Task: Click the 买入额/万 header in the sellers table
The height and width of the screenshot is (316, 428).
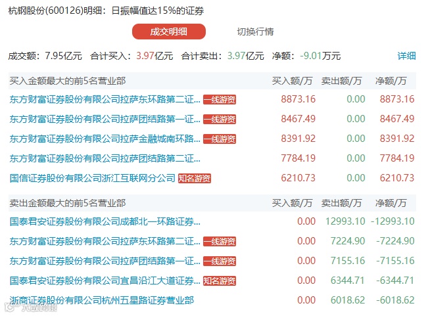Action: click(292, 203)
